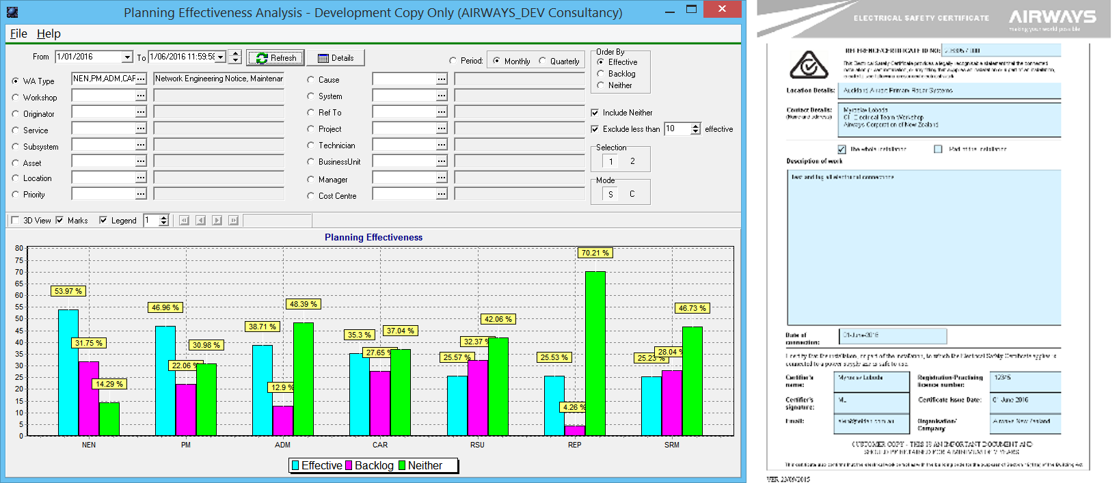Open WA Type lookup ellipsis button

(141, 79)
